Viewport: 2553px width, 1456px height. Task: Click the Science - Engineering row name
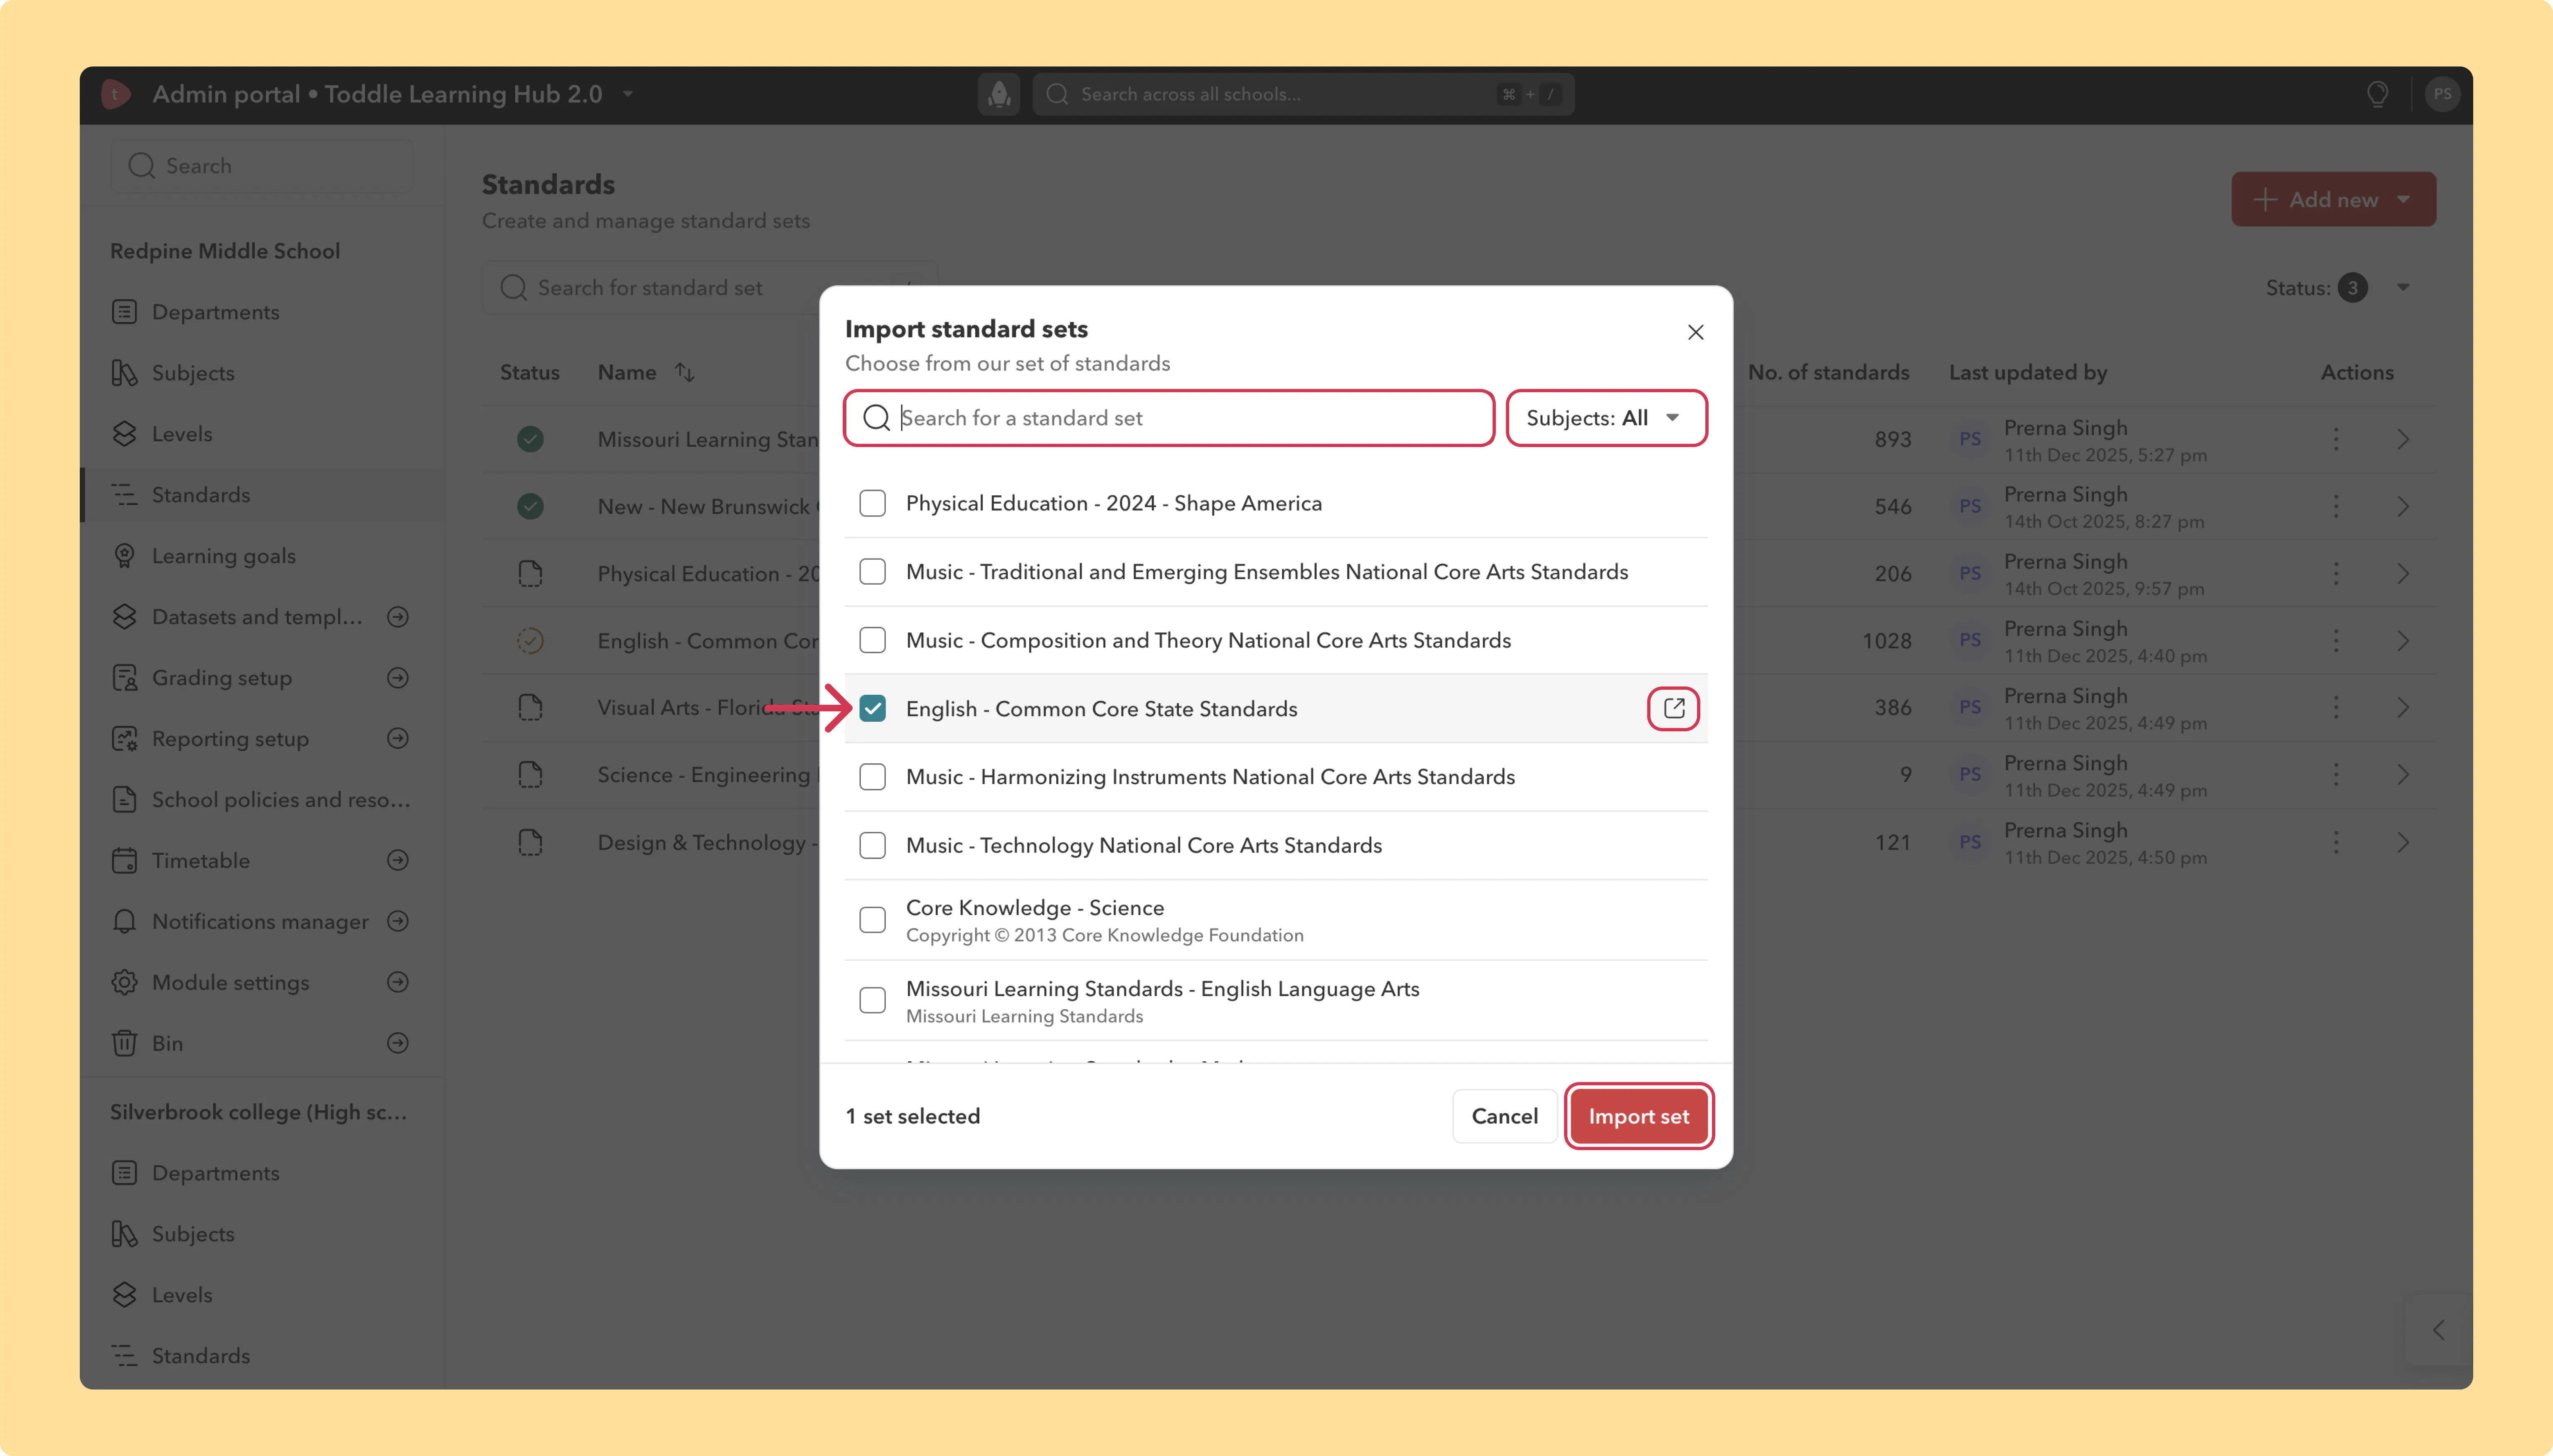pyautogui.click(x=708, y=775)
